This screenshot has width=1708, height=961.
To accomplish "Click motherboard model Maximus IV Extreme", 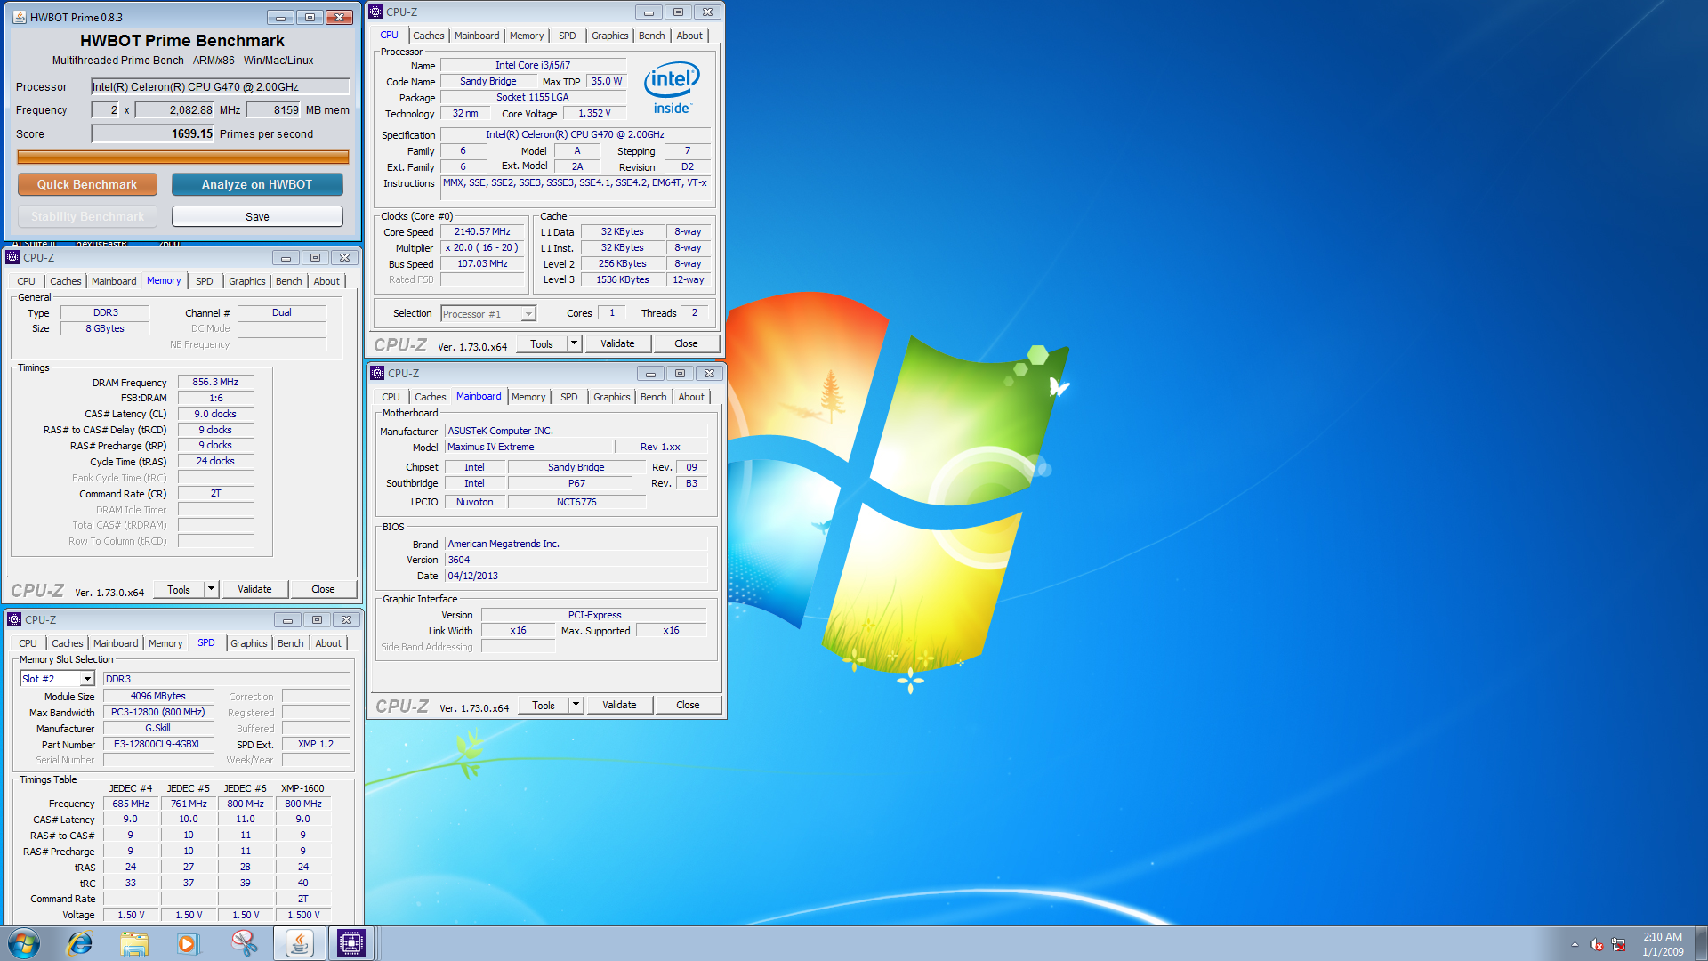I will point(528,447).
